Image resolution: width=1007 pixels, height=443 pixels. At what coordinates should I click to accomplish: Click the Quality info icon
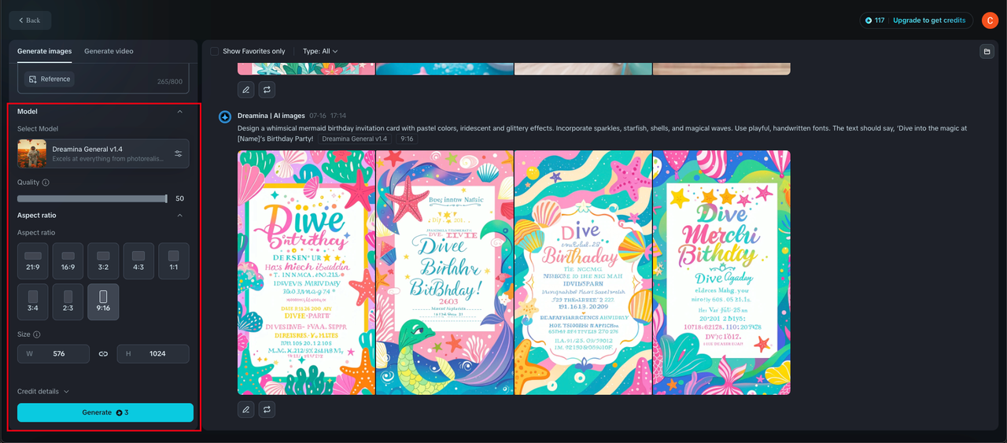tap(46, 183)
